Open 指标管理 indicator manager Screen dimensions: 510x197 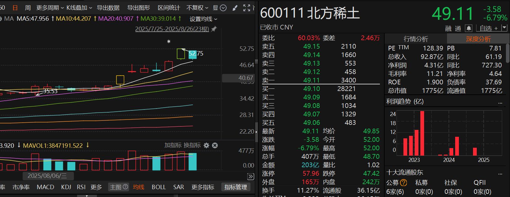point(236,187)
